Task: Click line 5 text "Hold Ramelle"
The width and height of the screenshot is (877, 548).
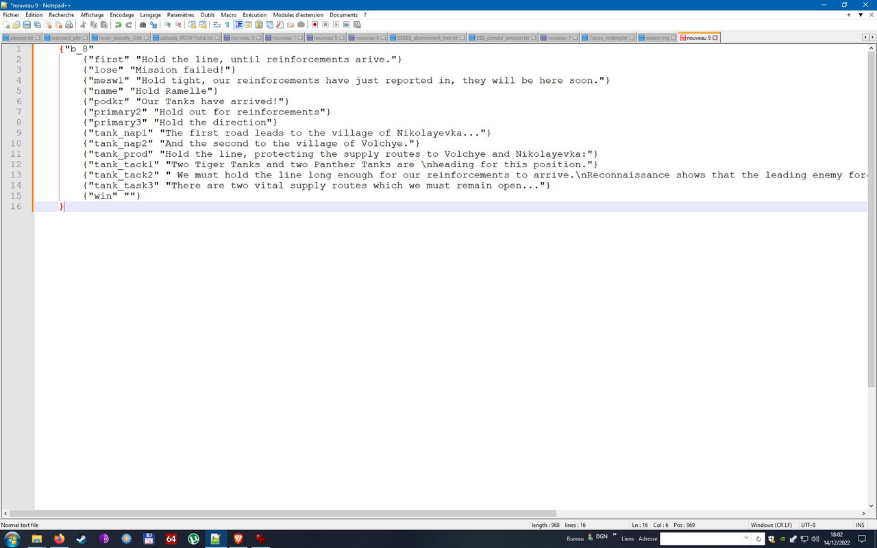Action: coord(173,91)
